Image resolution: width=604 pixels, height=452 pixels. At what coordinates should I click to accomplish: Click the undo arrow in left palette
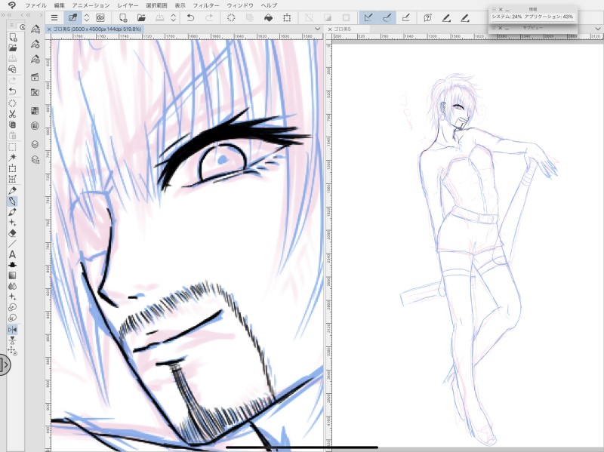(x=12, y=91)
